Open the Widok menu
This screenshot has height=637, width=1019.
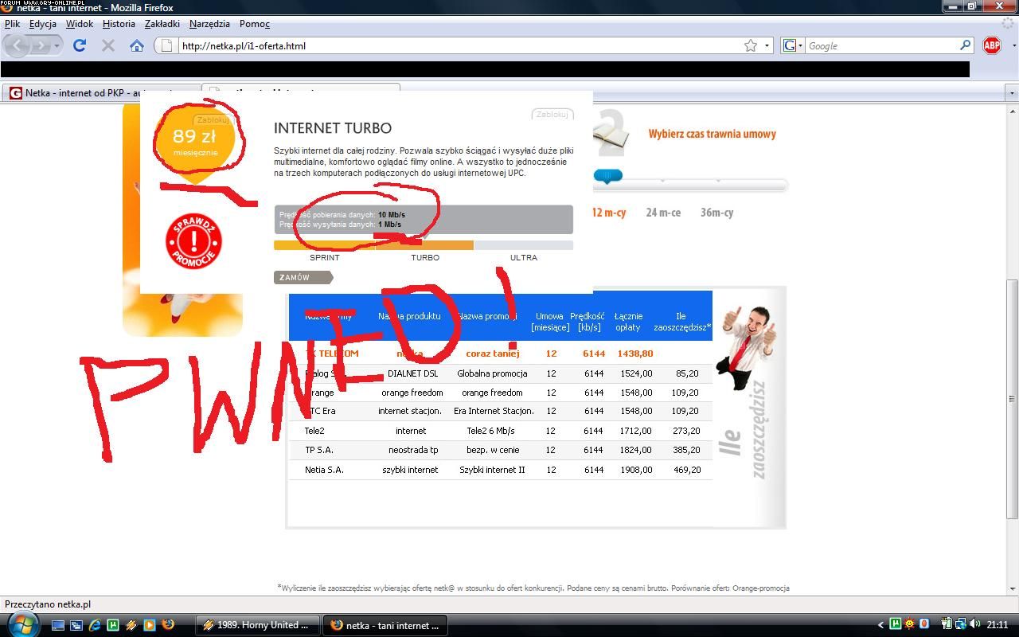coord(80,24)
